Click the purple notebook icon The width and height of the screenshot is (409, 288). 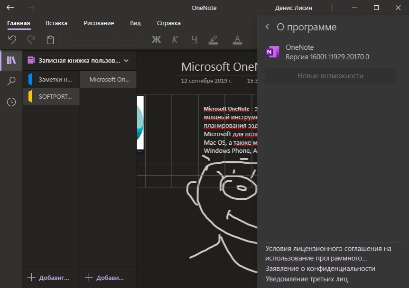pyautogui.click(x=31, y=60)
